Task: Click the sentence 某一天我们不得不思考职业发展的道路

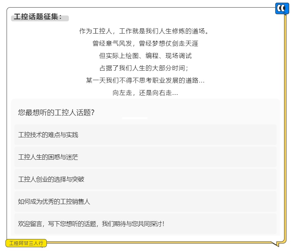Action: pos(145,80)
